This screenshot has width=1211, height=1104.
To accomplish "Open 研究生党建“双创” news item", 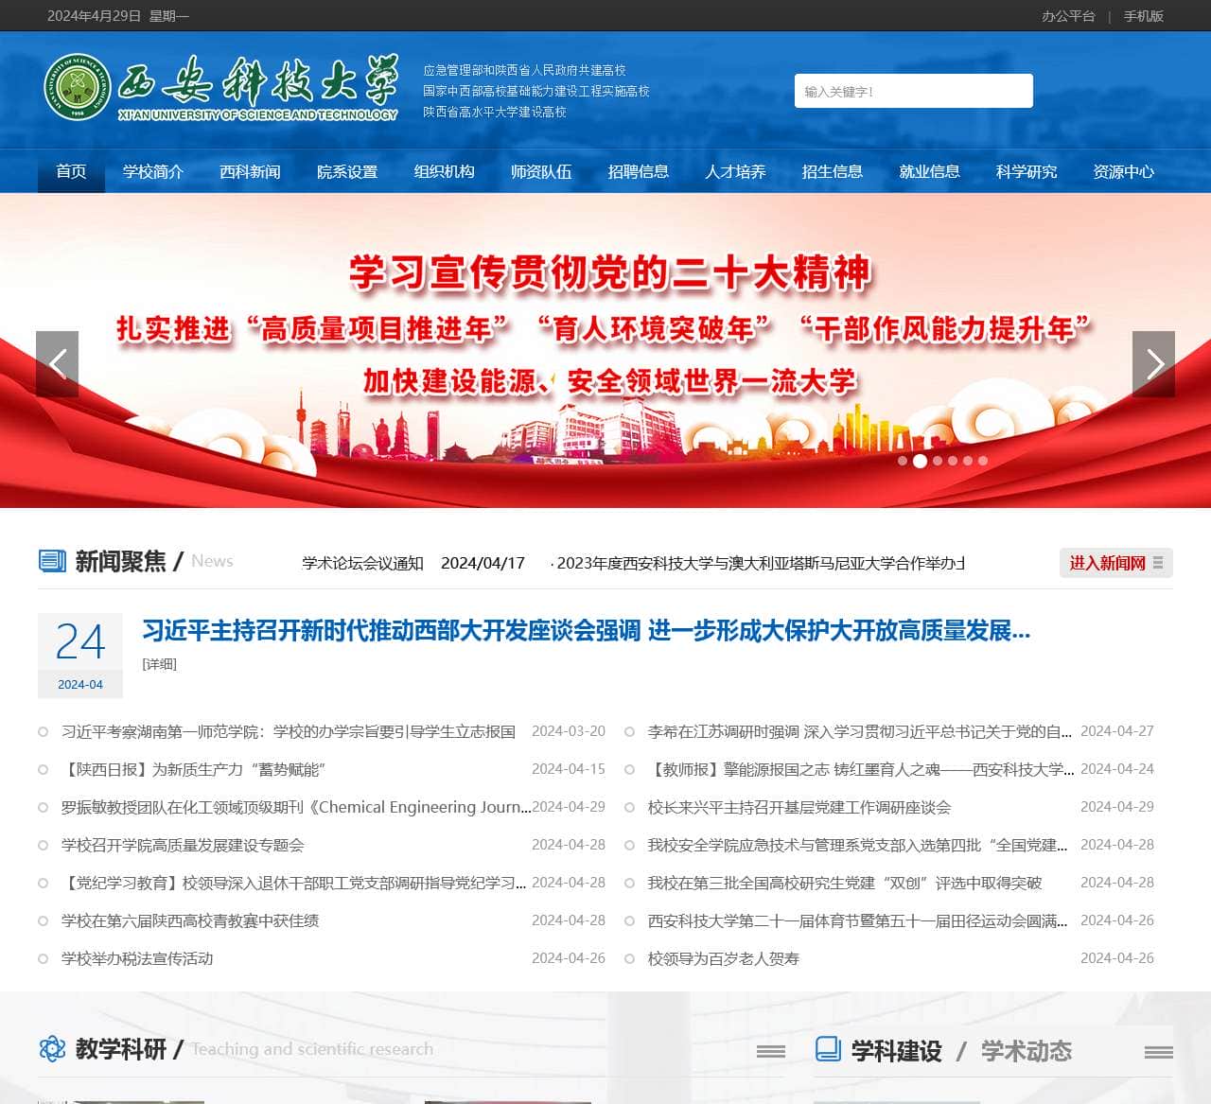I will tap(845, 883).
